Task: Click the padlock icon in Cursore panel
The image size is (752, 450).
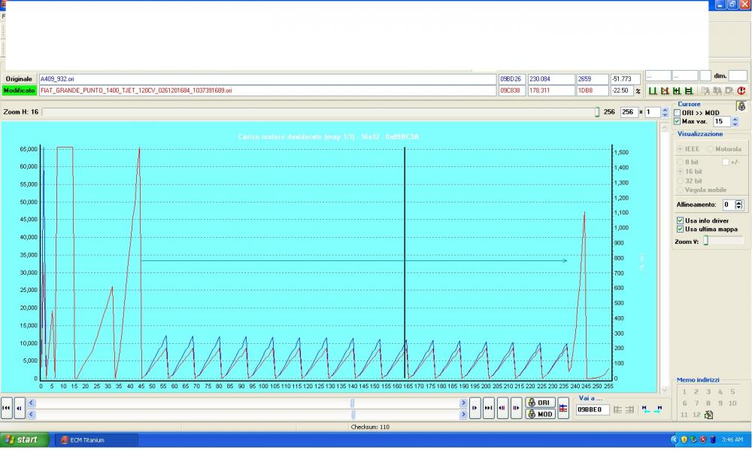Action: pos(741,107)
